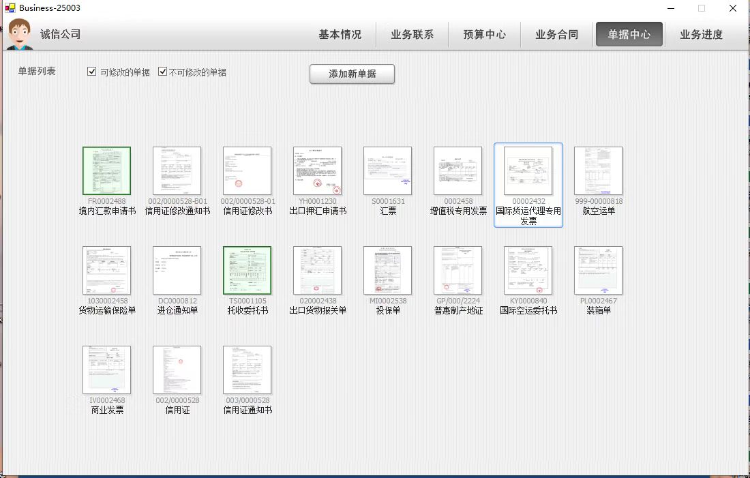Select the 国际货运代理专用发票 thumbnail
The width and height of the screenshot is (750, 478).
click(x=528, y=171)
